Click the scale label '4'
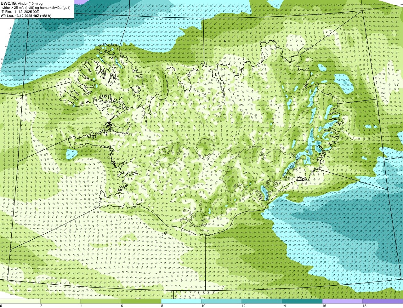The width and height of the screenshot is (403, 308). 82,306
